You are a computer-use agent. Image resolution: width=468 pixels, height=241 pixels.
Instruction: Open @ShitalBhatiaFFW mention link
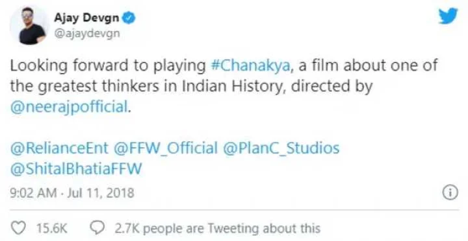(76, 168)
